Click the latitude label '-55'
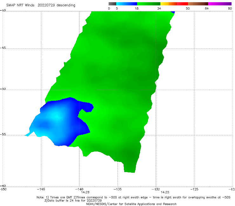Image resolution: width=235 pixels, height=206 pixels. click(x=3, y=134)
